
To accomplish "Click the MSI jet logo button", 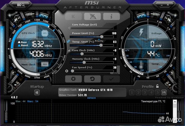I will [x=92, y=16].
